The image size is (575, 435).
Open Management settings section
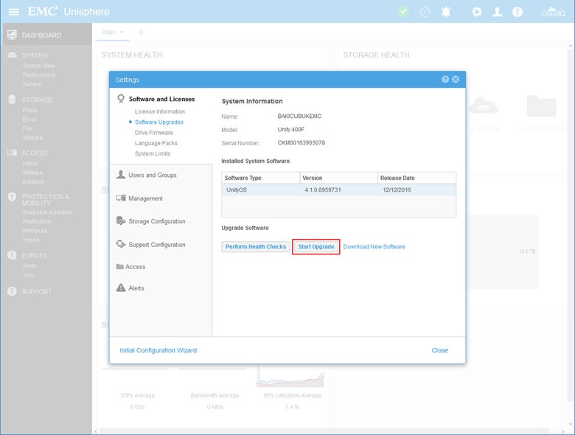pyautogui.click(x=145, y=198)
